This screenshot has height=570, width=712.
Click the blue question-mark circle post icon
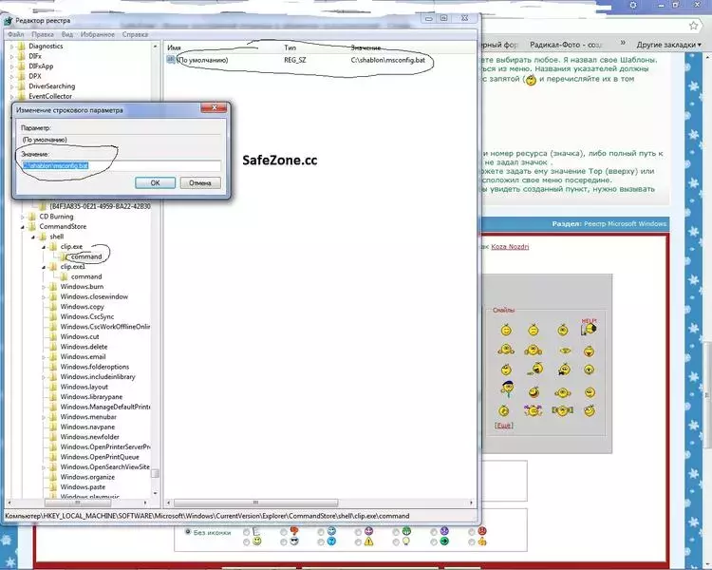click(x=331, y=541)
